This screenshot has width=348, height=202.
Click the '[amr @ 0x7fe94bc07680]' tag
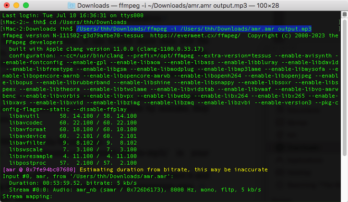tap(39, 170)
